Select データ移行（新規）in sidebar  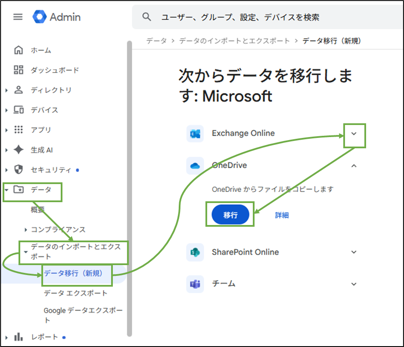(x=73, y=273)
